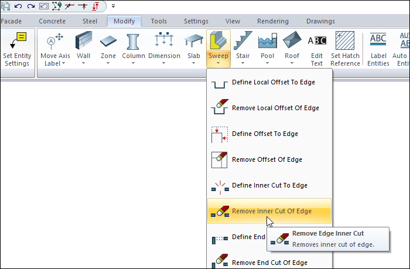Choose Define Local Offset To Edge
Screen dimensions: 410x269
[x=273, y=83]
